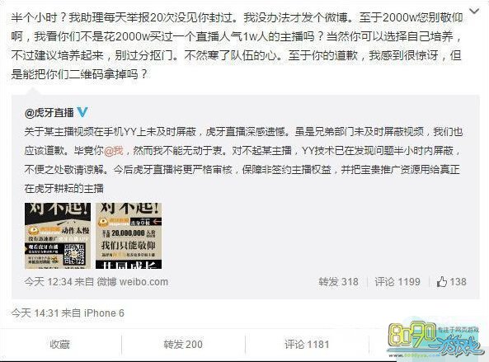Click the 8090 游戏 watermark logo
Image resolution: width=489 pixels, height=362 pixels.
(435, 341)
